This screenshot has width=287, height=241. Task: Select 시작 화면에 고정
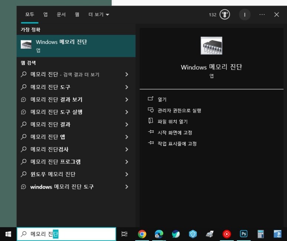[x=175, y=133]
